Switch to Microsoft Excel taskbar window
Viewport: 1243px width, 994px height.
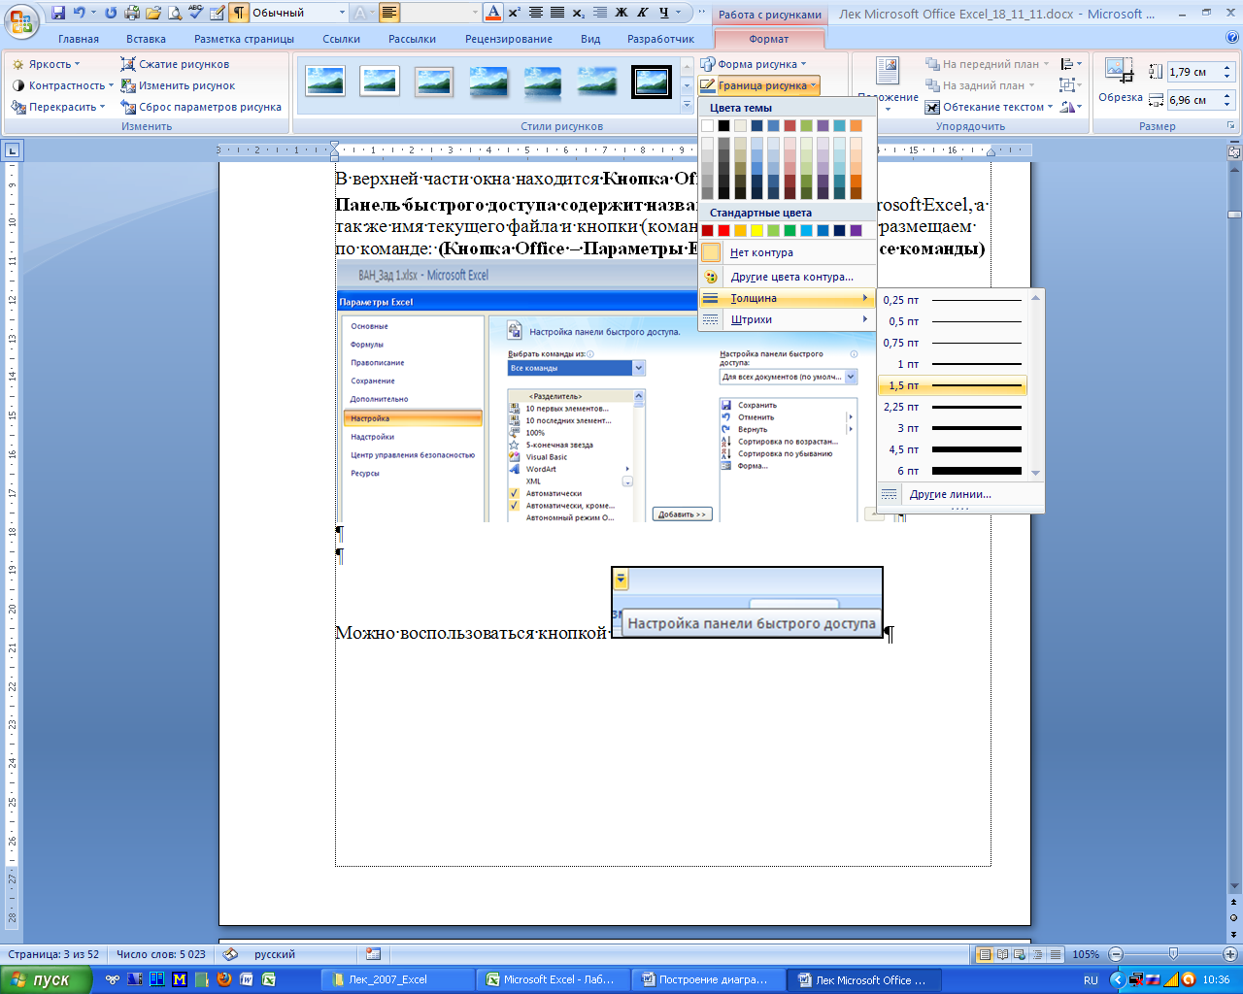(551, 979)
